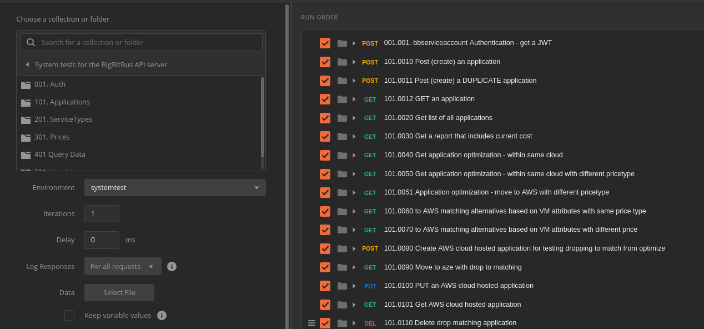Click the info icon beside Keep variable values
The width and height of the screenshot is (704, 329).
tap(162, 315)
